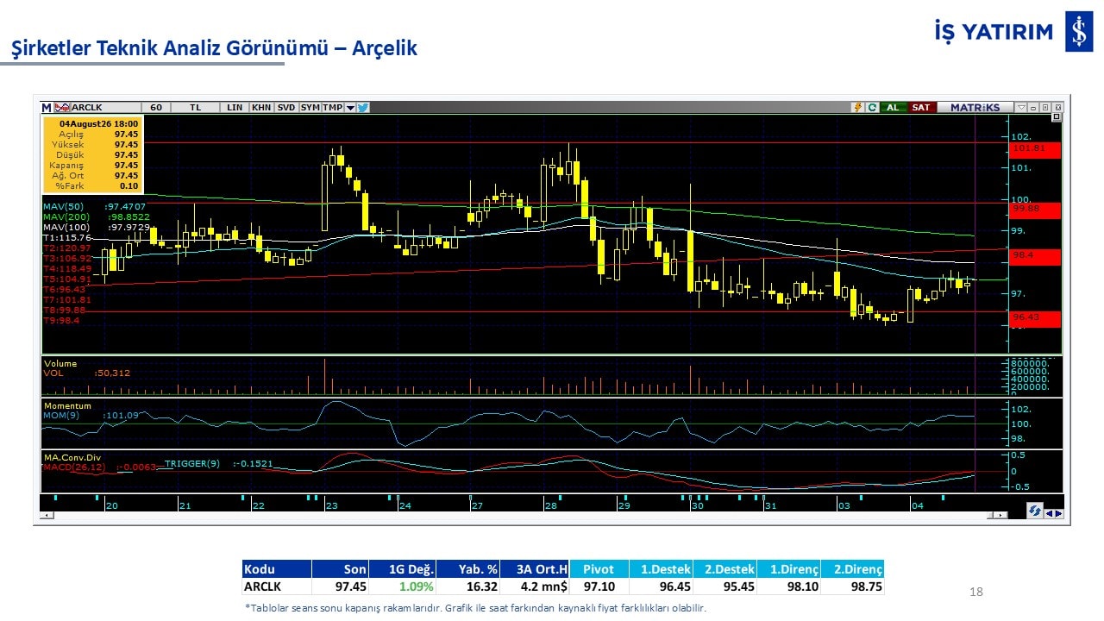The height and width of the screenshot is (621, 1104).
Task: Click the date label 23 on time axis
Action: (331, 506)
